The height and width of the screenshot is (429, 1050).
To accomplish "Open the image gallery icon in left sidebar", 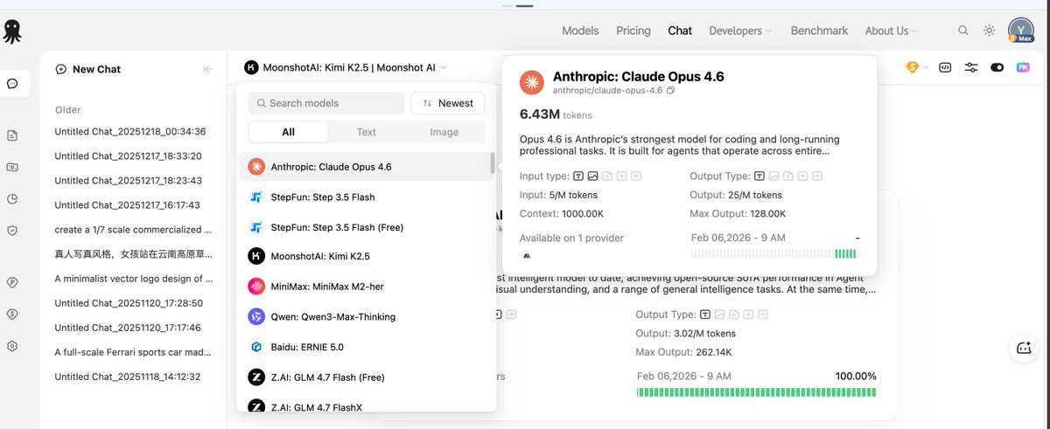I will pyautogui.click(x=12, y=167).
